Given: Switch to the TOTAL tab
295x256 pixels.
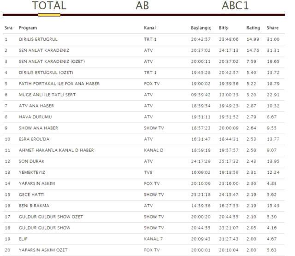Looking at the screenshot, I should pyautogui.click(x=49, y=6).
